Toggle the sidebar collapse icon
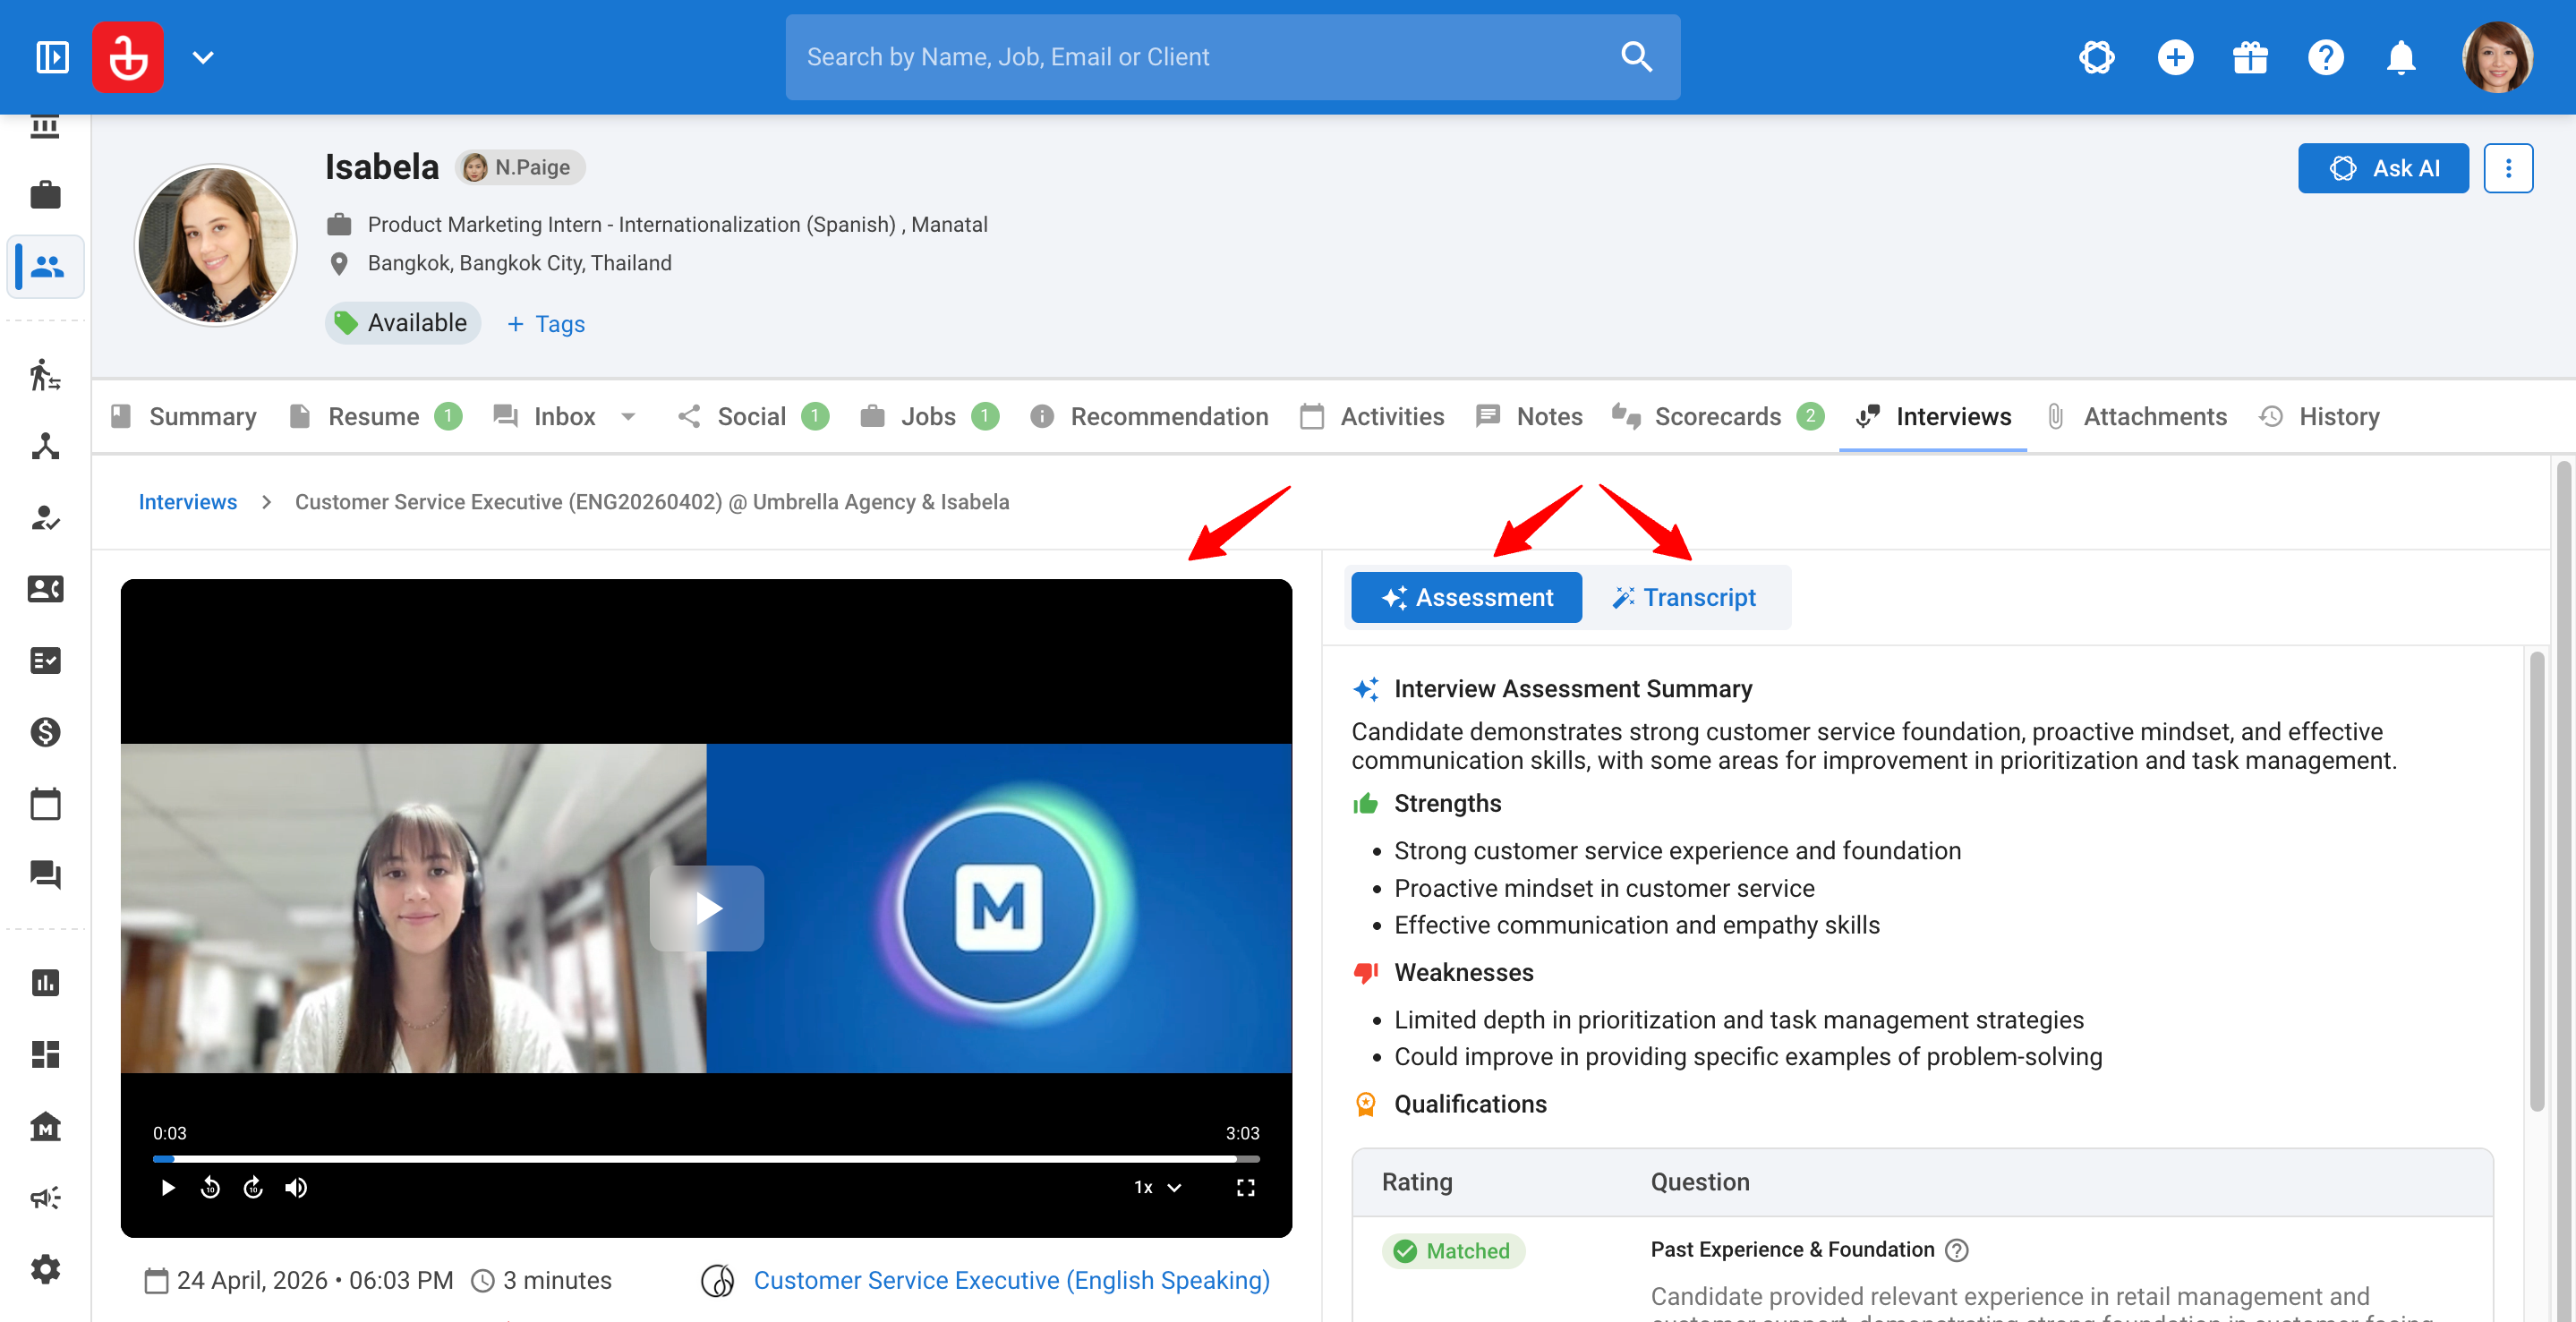This screenshot has height=1322, width=2576. point(52,57)
